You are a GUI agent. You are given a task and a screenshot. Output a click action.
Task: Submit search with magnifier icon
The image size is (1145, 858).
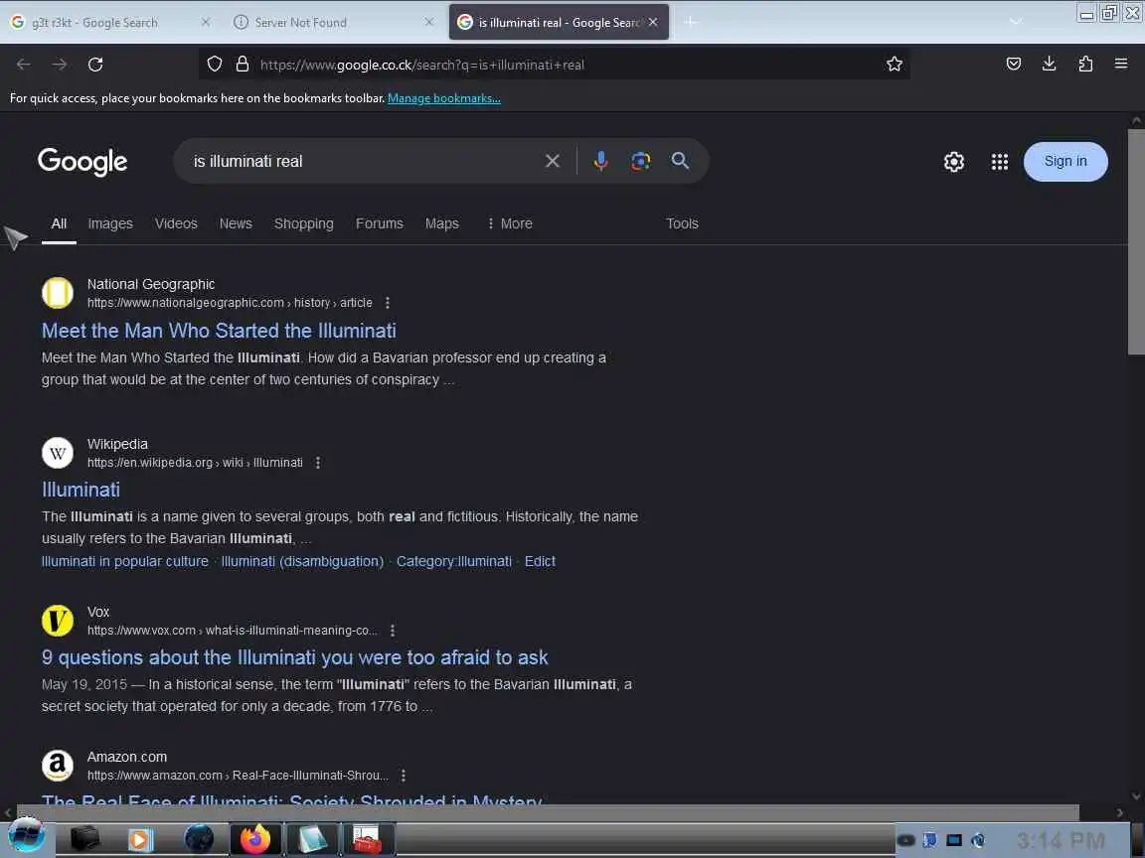[680, 161]
